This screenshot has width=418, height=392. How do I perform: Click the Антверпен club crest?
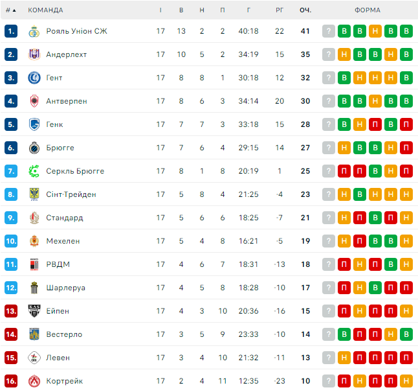(34, 101)
